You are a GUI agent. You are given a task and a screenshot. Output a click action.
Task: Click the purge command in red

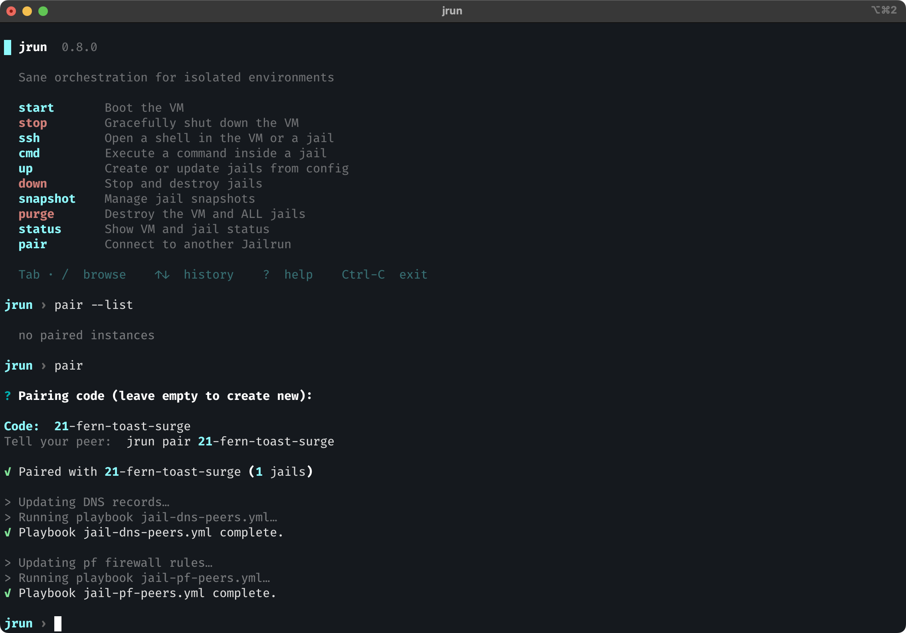click(36, 214)
